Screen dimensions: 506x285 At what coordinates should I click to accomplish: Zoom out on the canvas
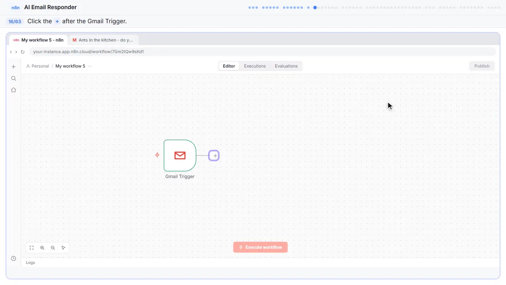coord(53,248)
